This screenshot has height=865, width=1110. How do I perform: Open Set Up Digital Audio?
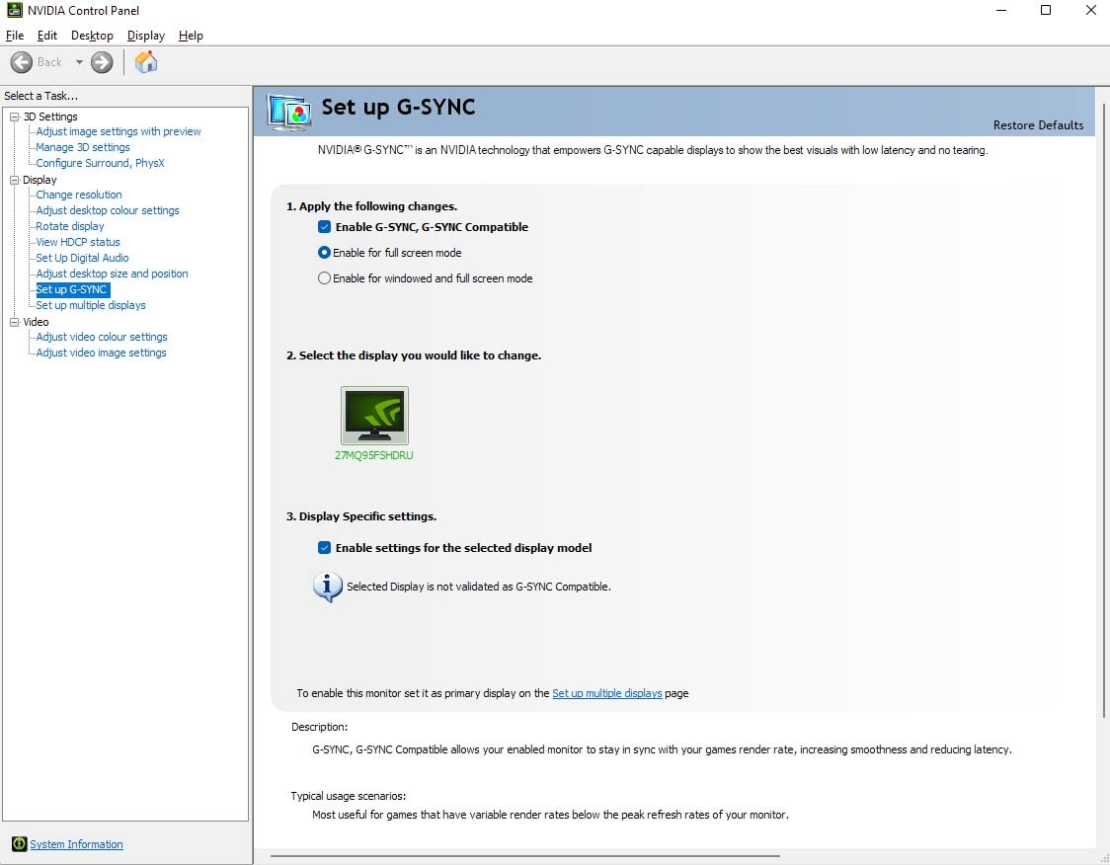tap(82, 258)
